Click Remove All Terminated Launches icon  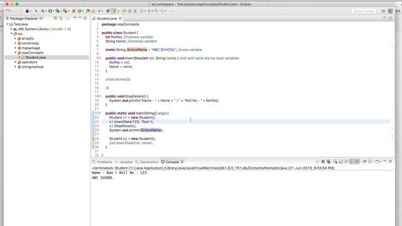329,162
